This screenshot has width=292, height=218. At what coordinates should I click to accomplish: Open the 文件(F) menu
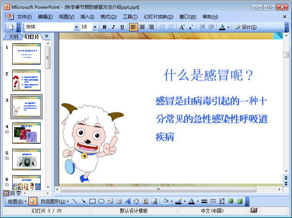coord(25,17)
